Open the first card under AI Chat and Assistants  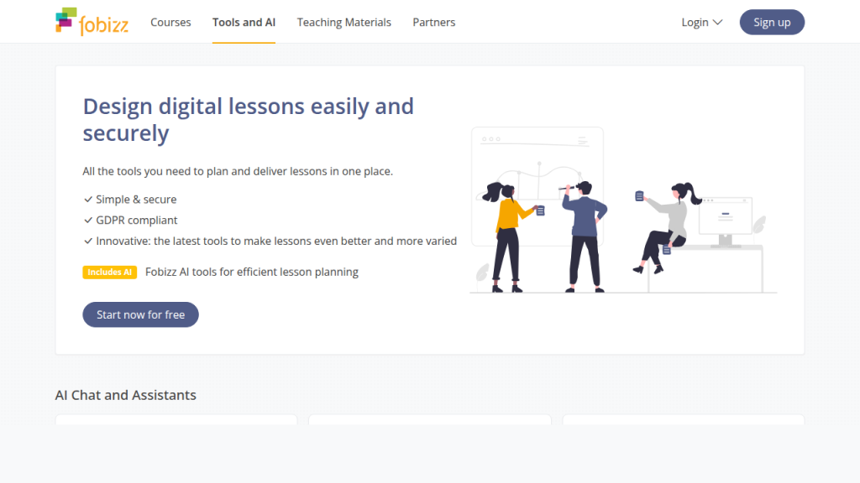(176, 419)
